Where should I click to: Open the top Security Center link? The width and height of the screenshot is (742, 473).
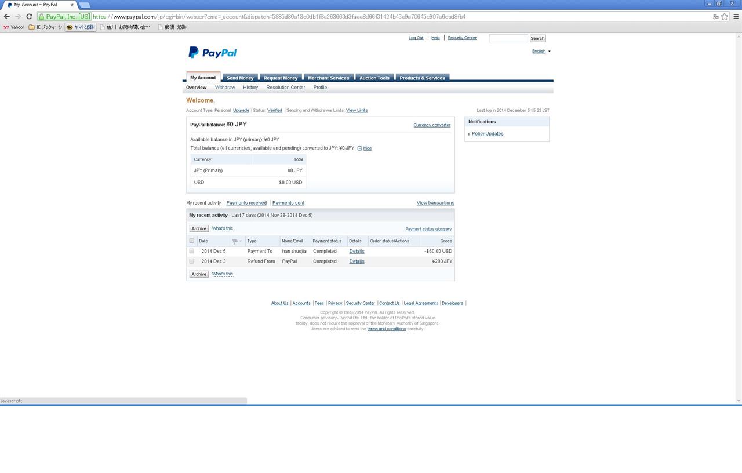[462, 38]
